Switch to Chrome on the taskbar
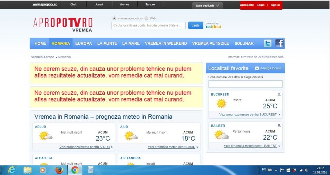This screenshot has width=330, height=175. coord(75,170)
